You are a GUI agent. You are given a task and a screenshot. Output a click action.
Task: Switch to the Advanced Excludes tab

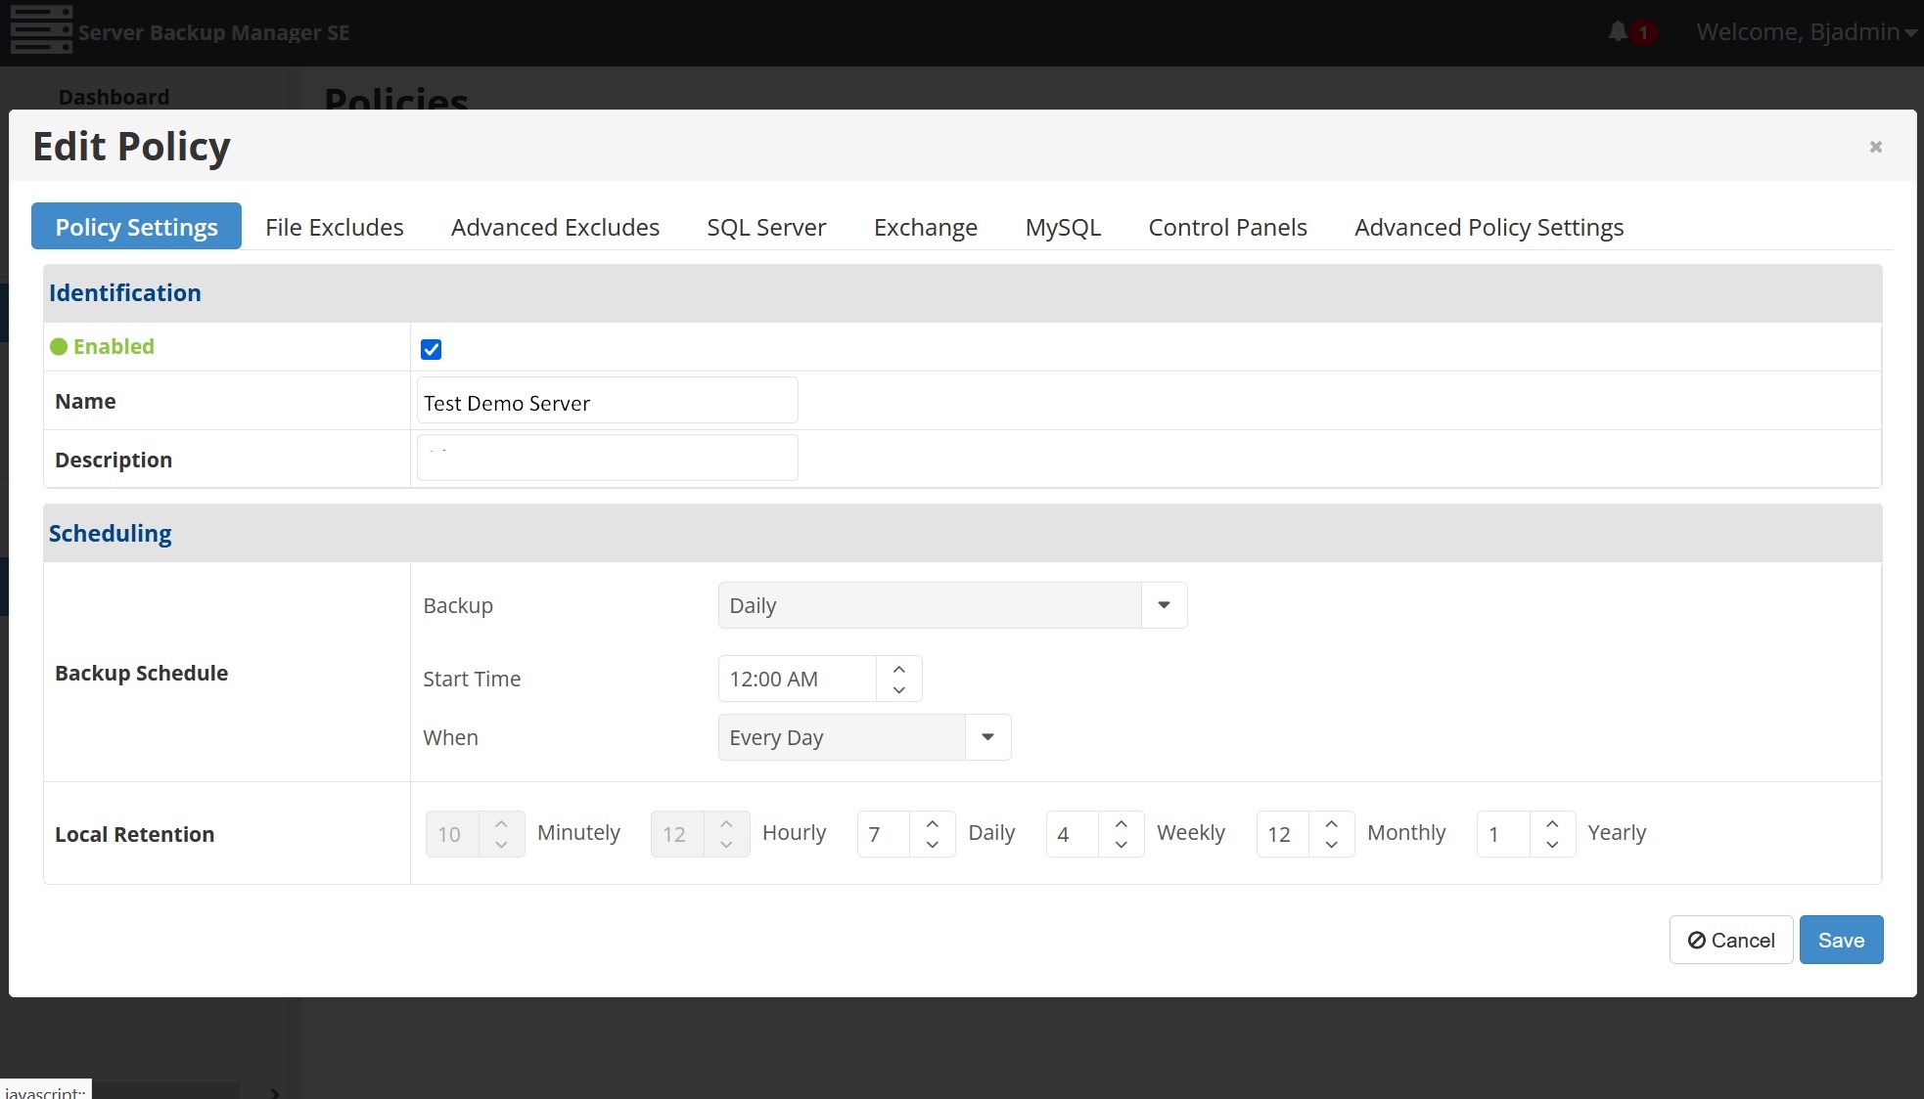point(555,227)
